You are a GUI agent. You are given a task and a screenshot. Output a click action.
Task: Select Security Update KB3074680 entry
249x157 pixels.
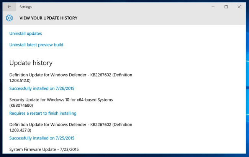61,103
